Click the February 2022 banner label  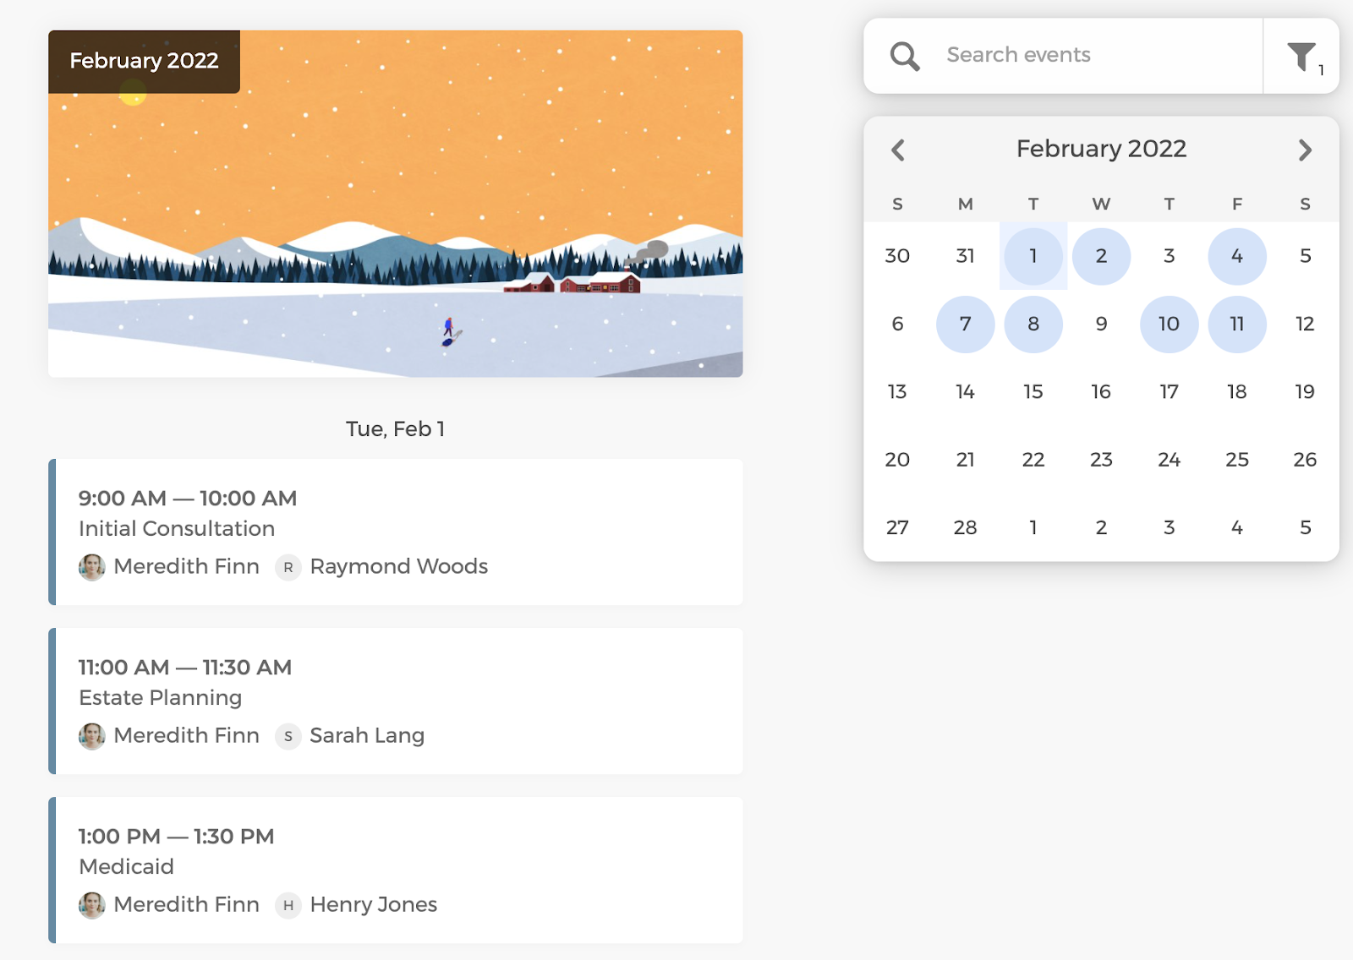pos(144,60)
